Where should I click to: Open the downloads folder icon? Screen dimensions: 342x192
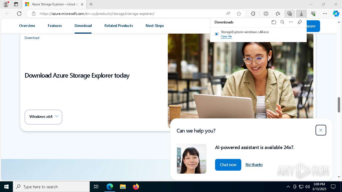pyautogui.click(x=274, y=22)
